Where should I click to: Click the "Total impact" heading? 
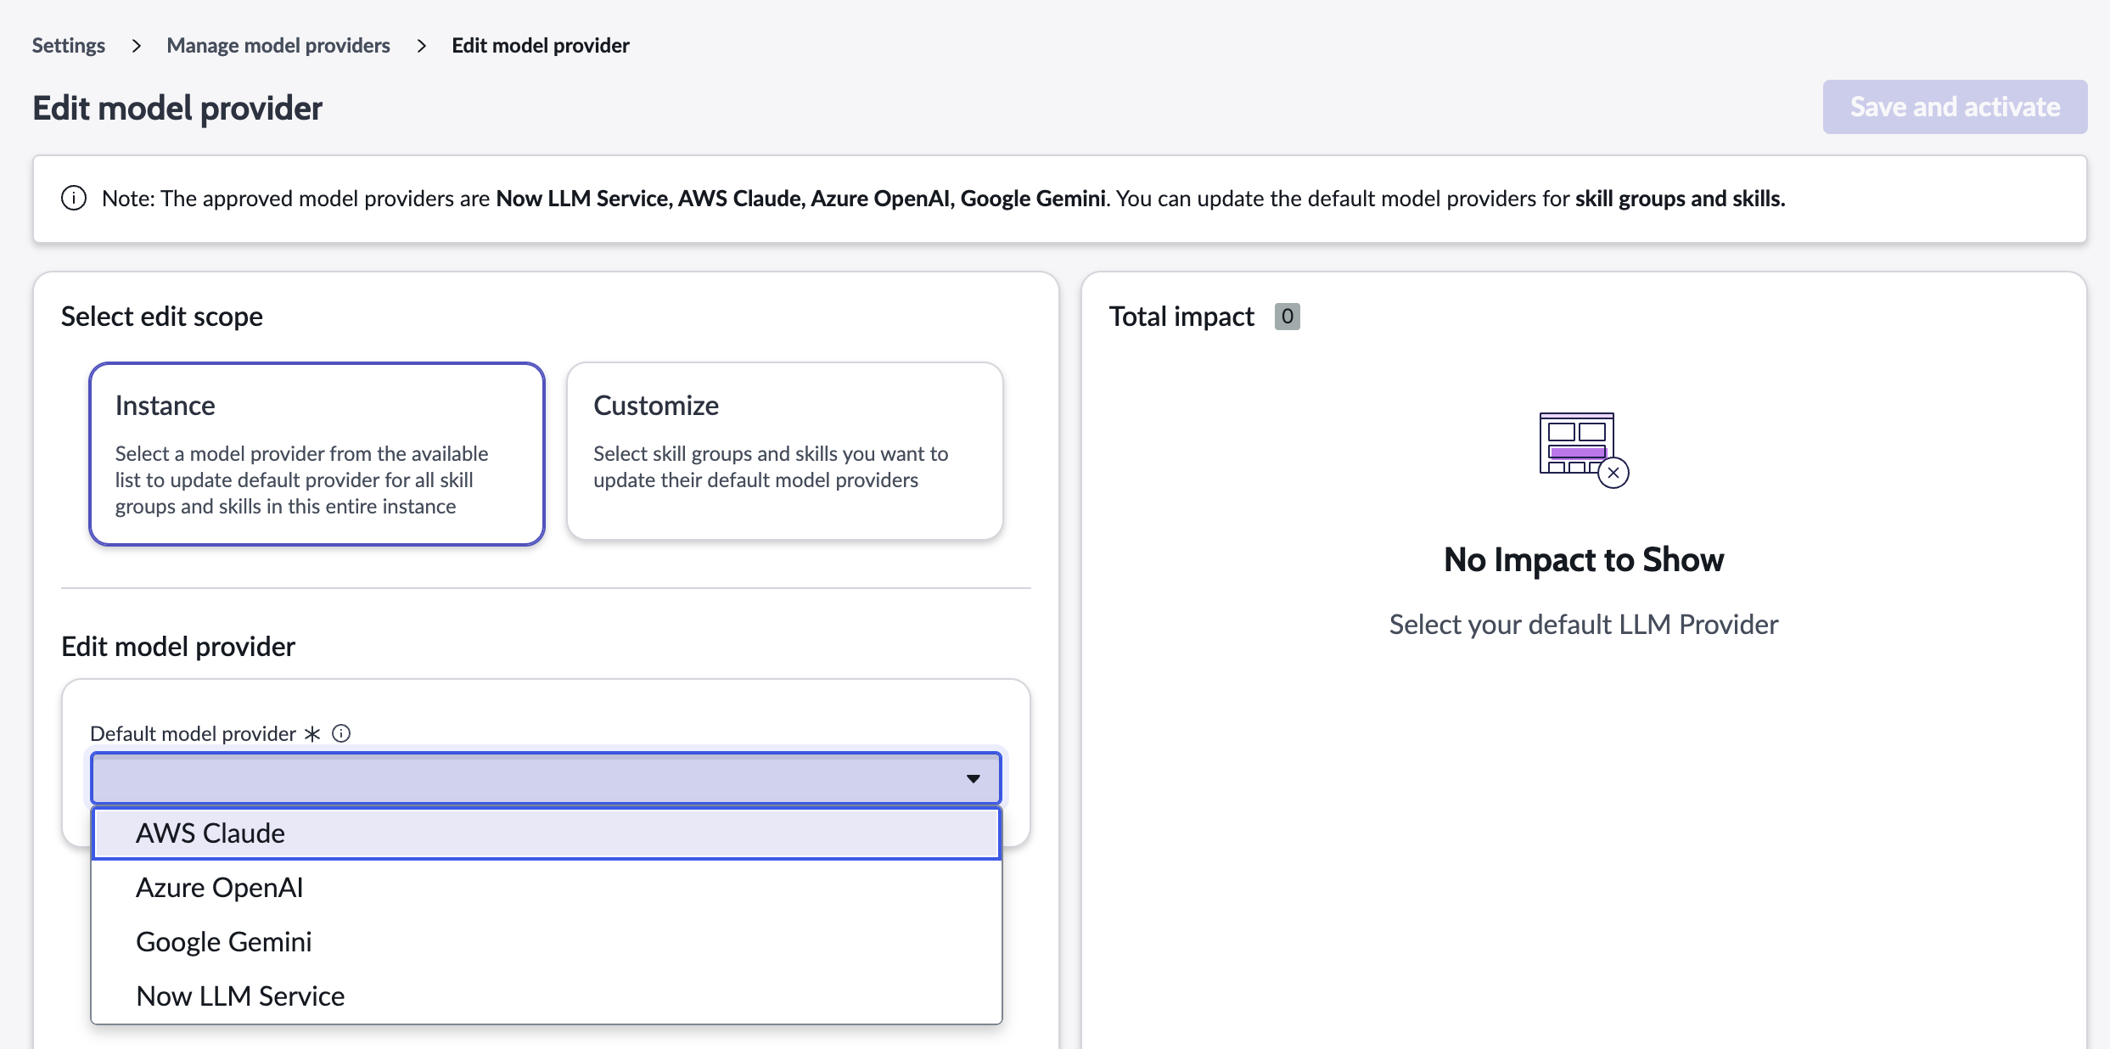point(1181,317)
